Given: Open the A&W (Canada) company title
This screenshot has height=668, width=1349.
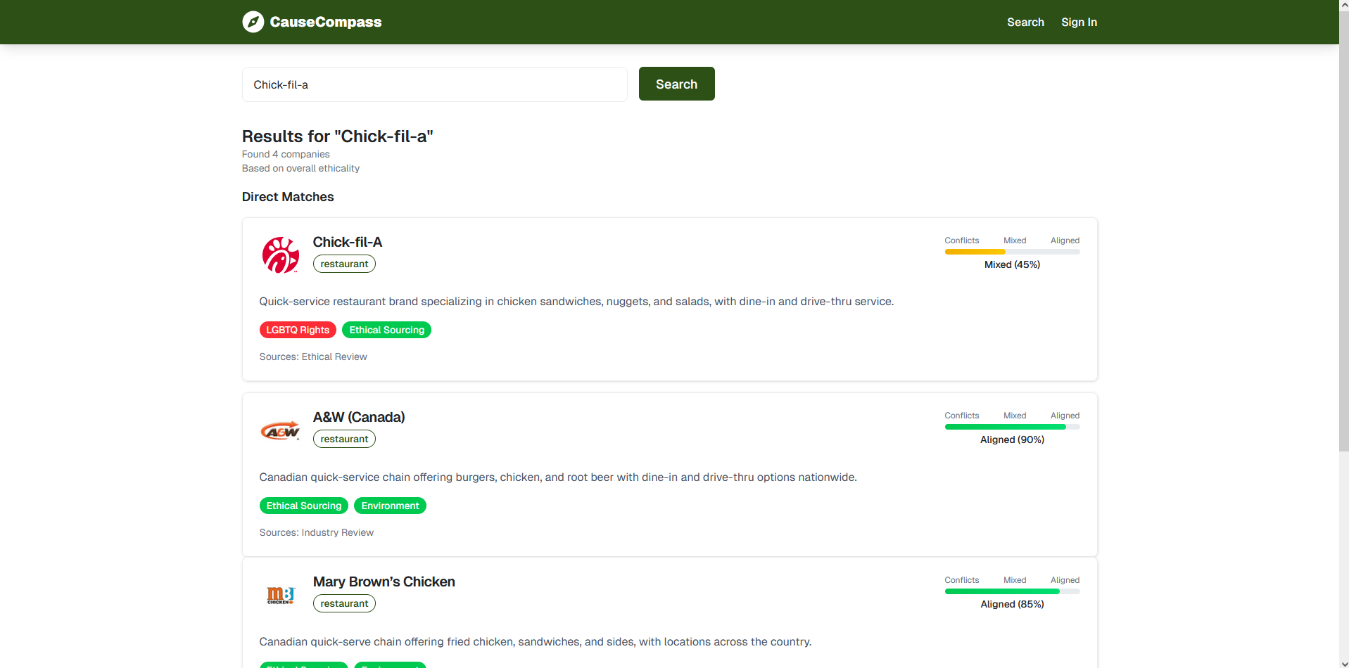Looking at the screenshot, I should click(x=359, y=417).
